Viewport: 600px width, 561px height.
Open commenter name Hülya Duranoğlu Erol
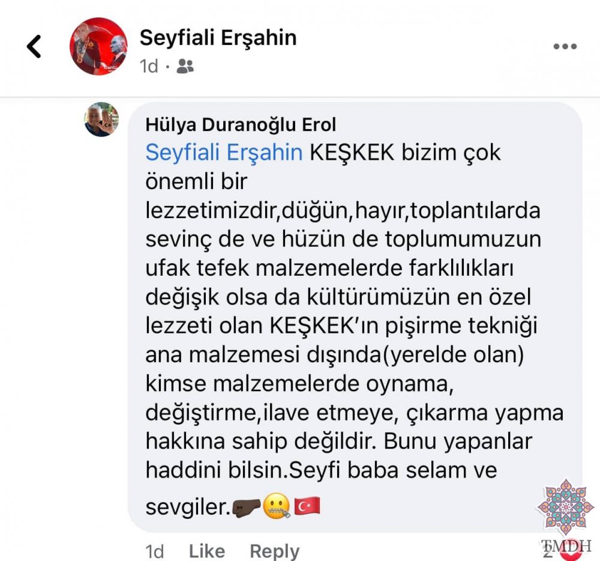pos(241,125)
